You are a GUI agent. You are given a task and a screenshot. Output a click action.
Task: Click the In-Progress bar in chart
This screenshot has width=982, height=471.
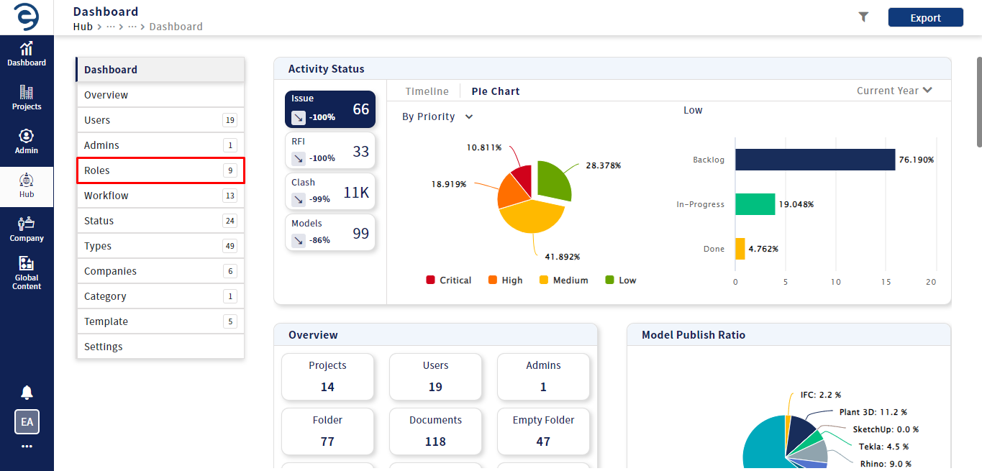pyautogui.click(x=755, y=204)
